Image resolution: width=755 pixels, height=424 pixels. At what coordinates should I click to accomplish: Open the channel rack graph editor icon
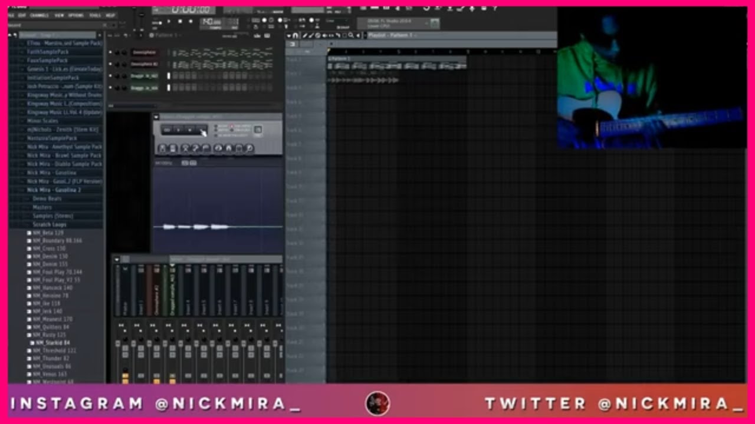pyautogui.click(x=257, y=35)
